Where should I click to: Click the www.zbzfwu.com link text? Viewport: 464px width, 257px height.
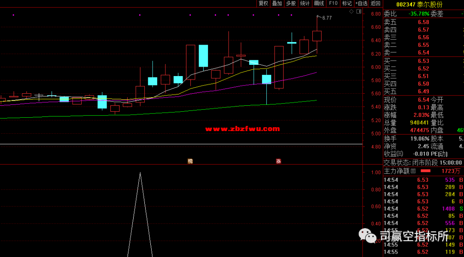[x=242, y=129]
